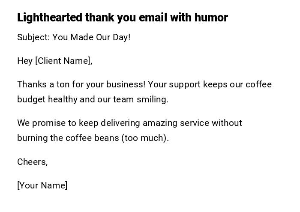Click the word "amazing" in second paragraph
This screenshot has height=212, width=300.
pyautogui.click(x=159, y=123)
